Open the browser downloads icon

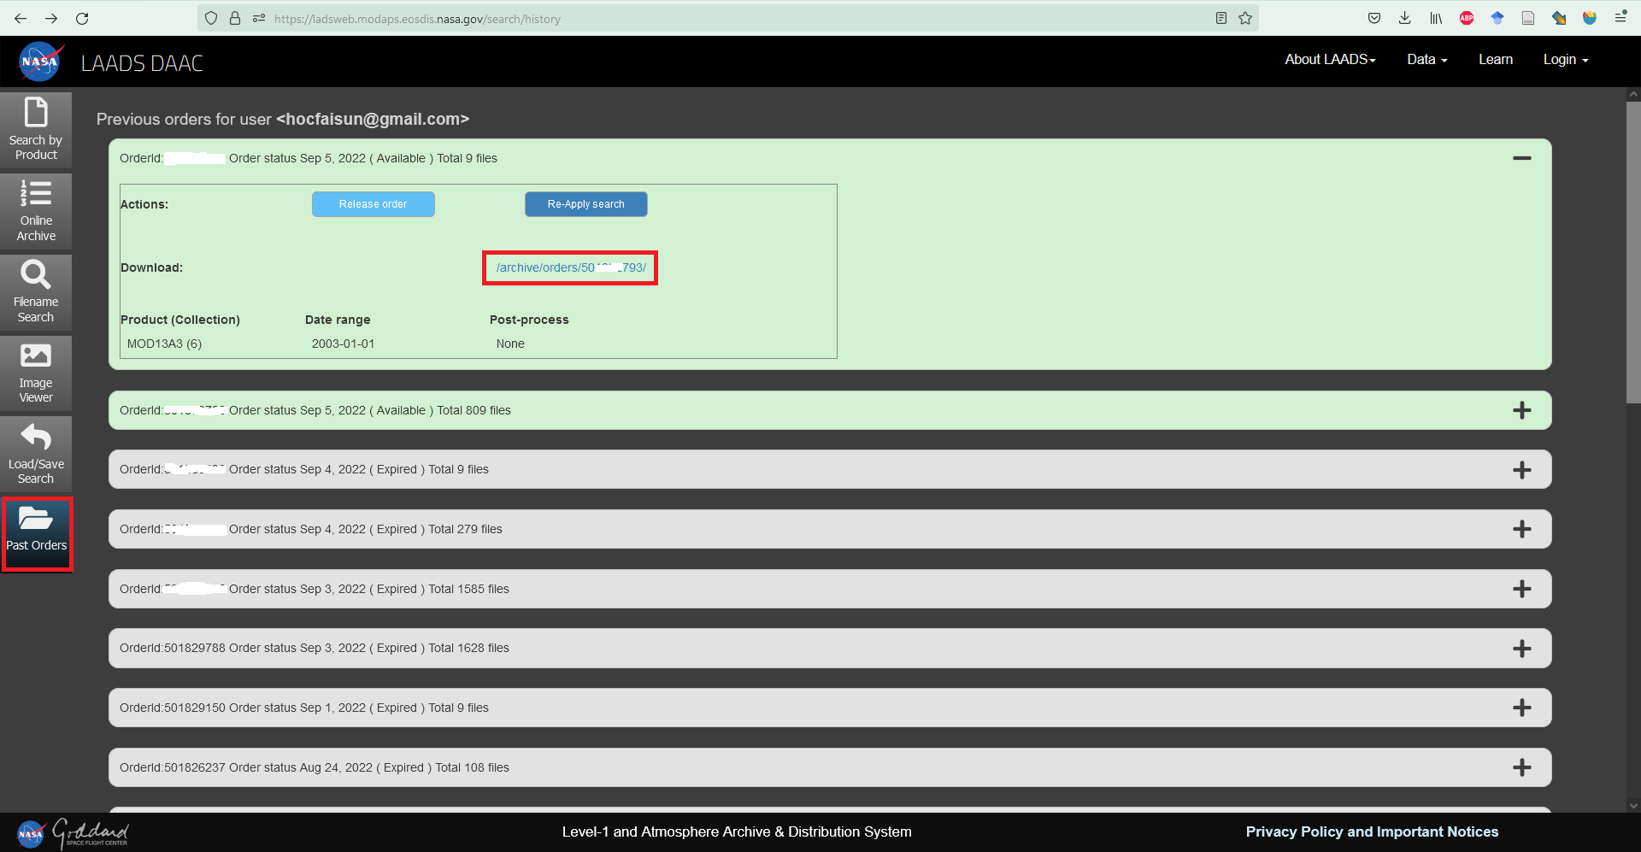1404,18
